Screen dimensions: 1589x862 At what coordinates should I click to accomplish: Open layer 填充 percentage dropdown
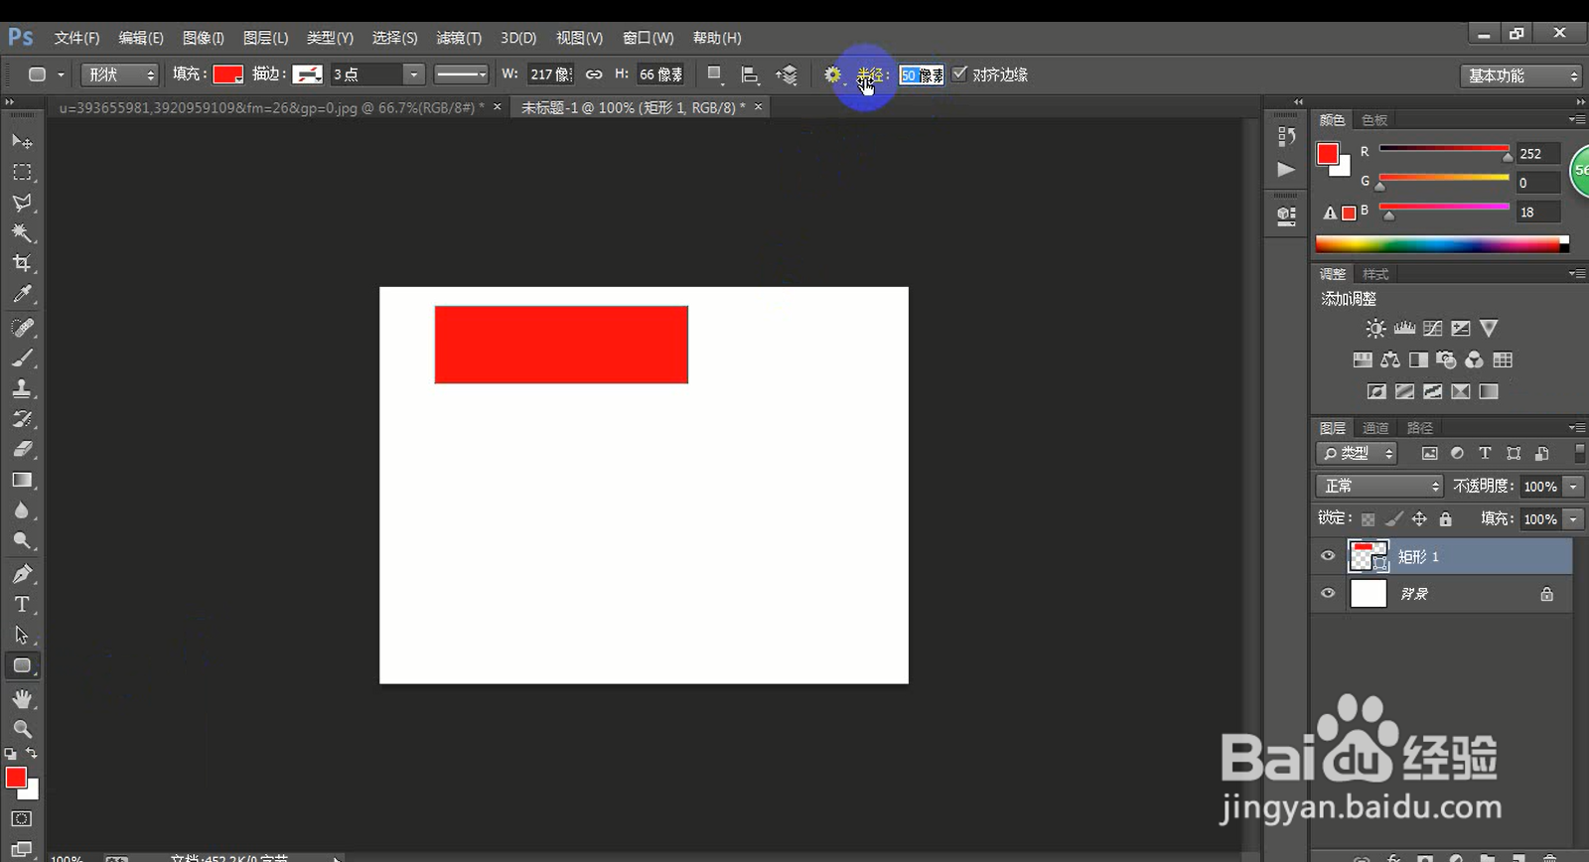1573,519
